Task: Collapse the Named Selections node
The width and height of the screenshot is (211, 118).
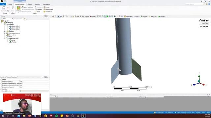Action: click(4, 38)
